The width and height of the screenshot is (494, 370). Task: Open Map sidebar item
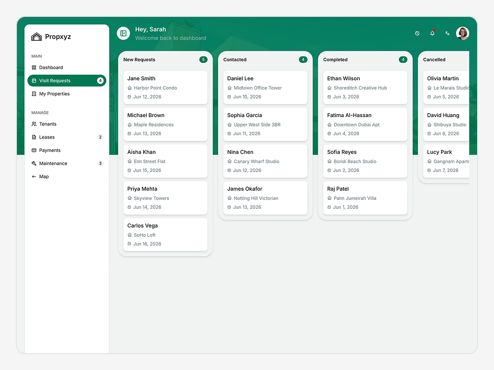click(67, 177)
